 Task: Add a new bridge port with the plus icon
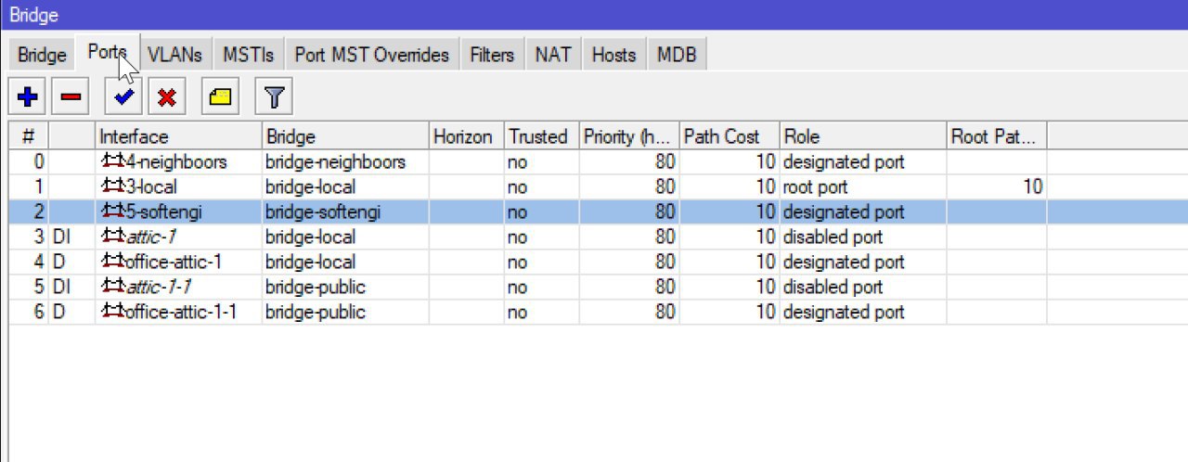coord(27,96)
